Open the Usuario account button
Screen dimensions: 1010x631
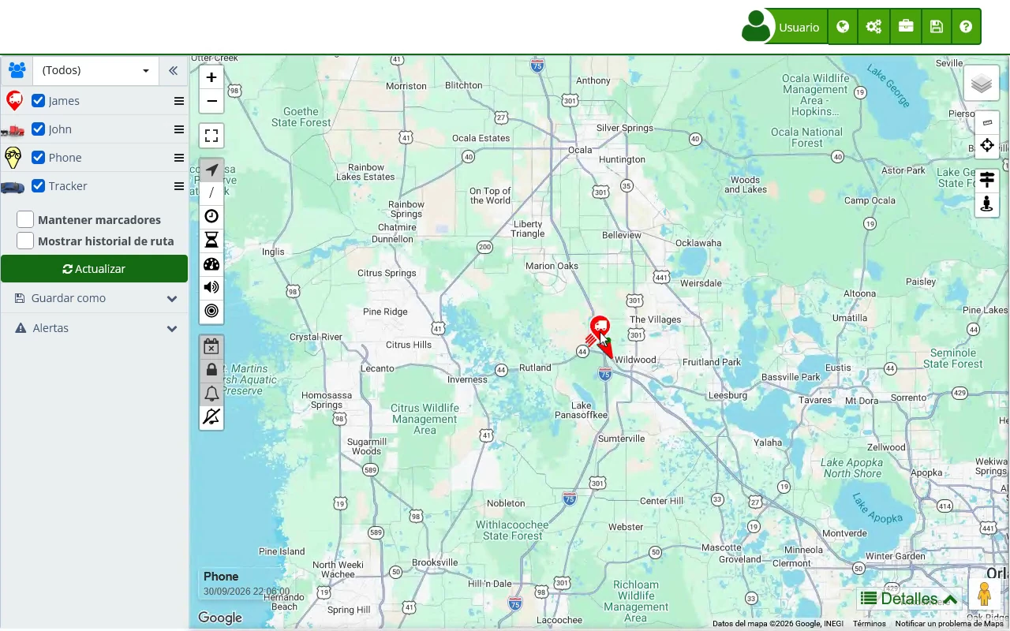(784, 27)
